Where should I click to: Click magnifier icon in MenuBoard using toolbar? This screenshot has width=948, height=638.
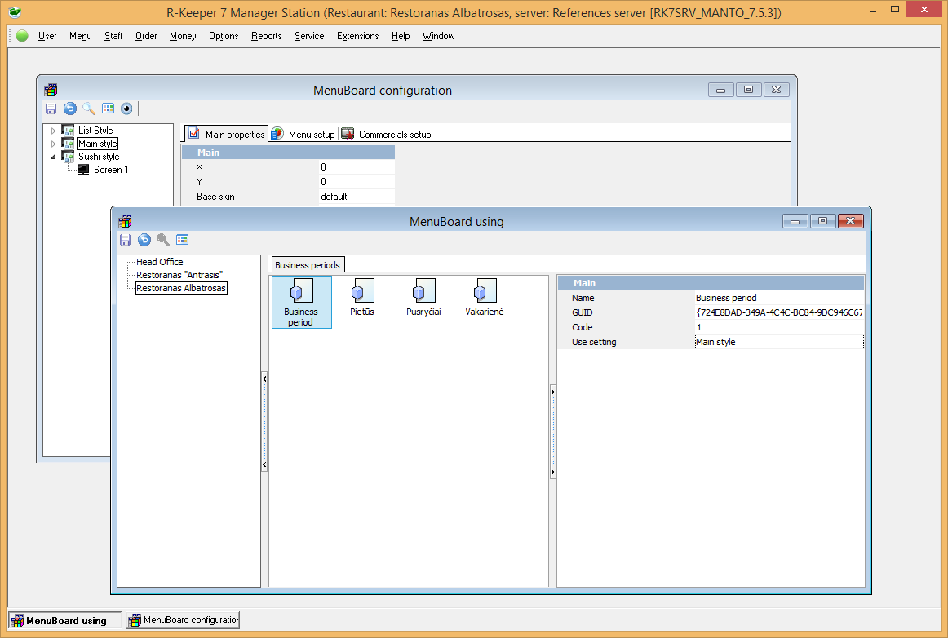tap(162, 240)
